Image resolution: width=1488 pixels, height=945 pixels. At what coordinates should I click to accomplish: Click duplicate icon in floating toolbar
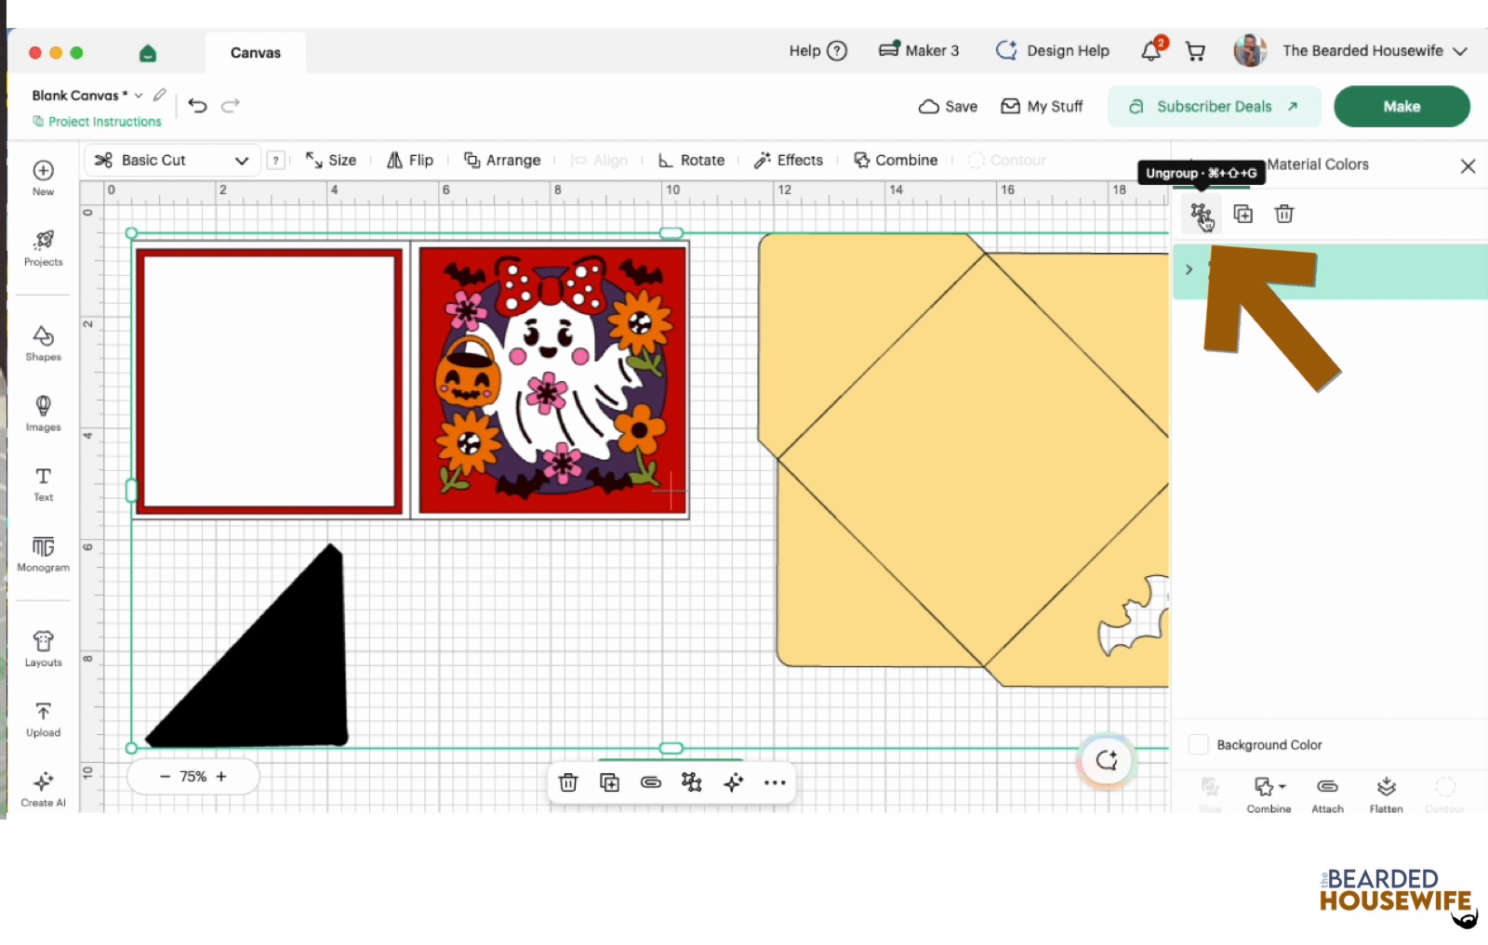610,782
